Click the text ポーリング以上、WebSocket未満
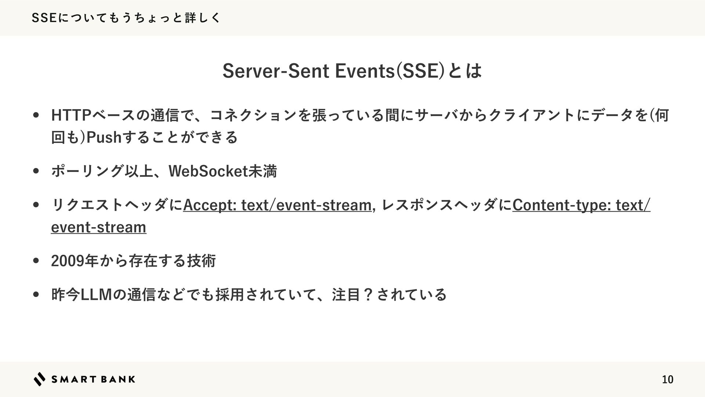The width and height of the screenshot is (705, 397). (164, 171)
